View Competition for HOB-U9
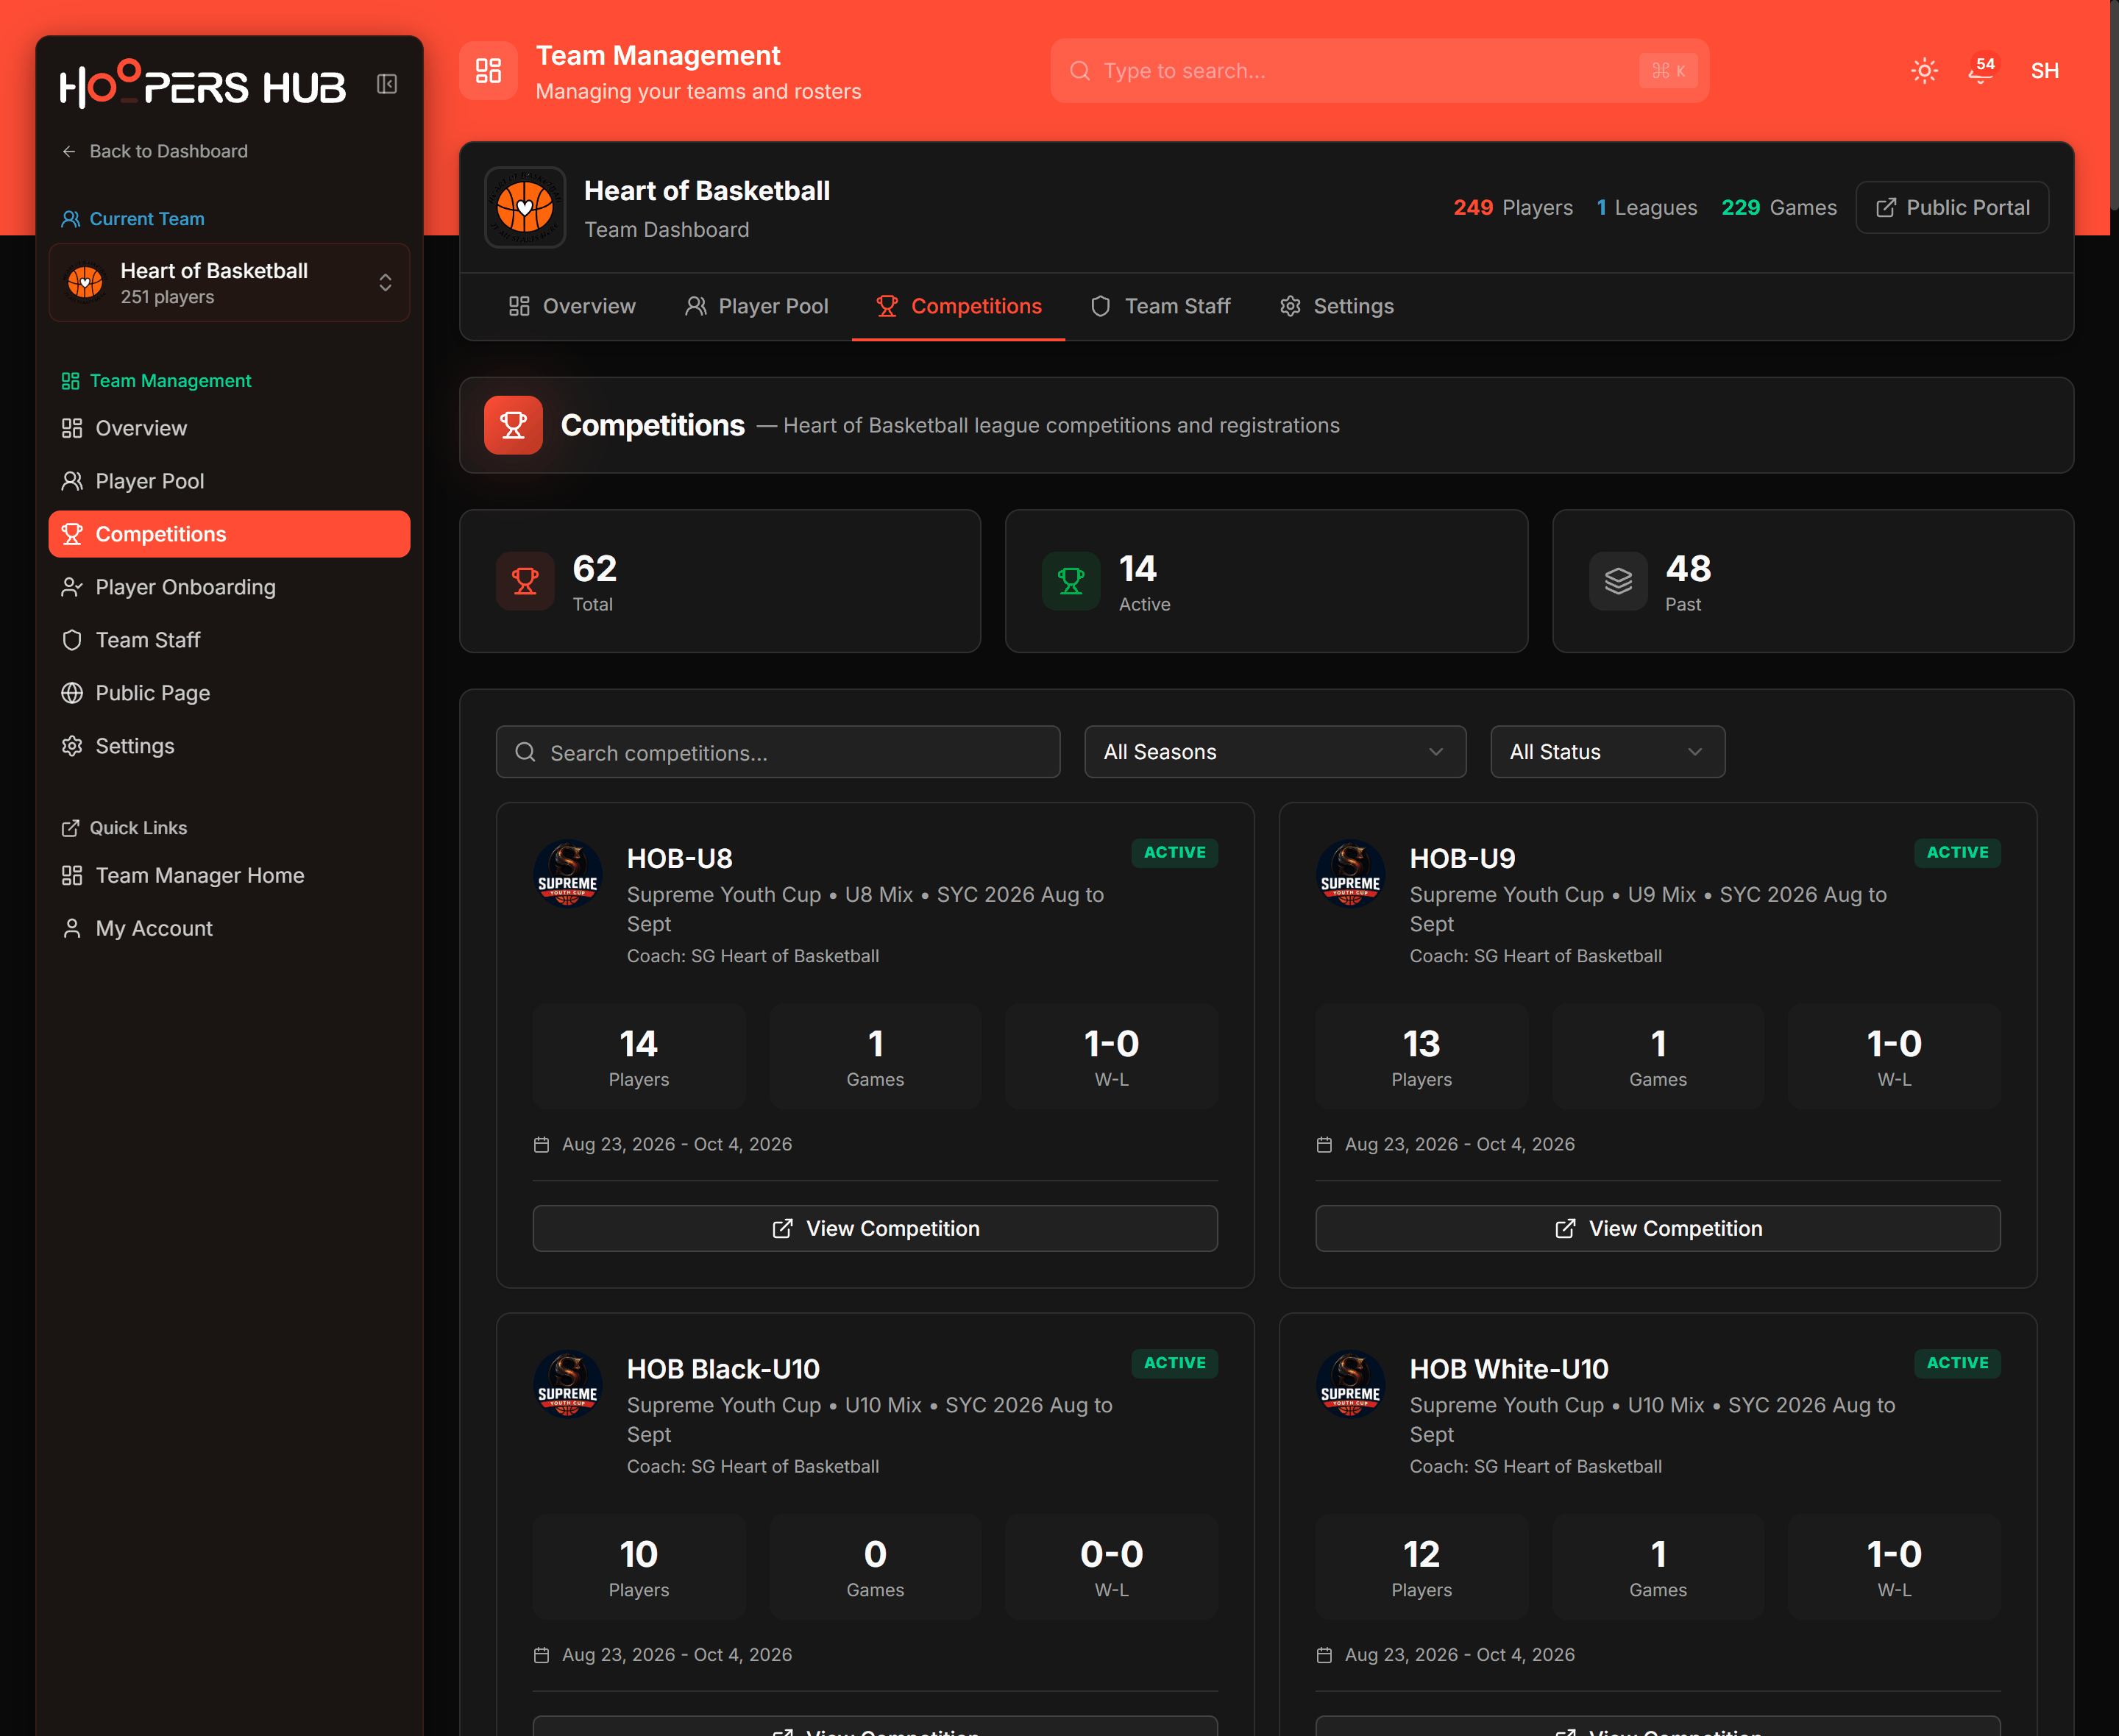The height and width of the screenshot is (1736, 2119). 1658,1228
